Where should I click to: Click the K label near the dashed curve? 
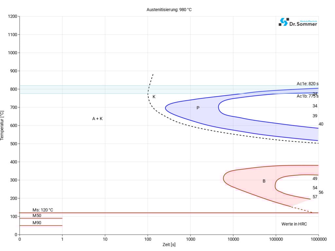tap(154, 97)
